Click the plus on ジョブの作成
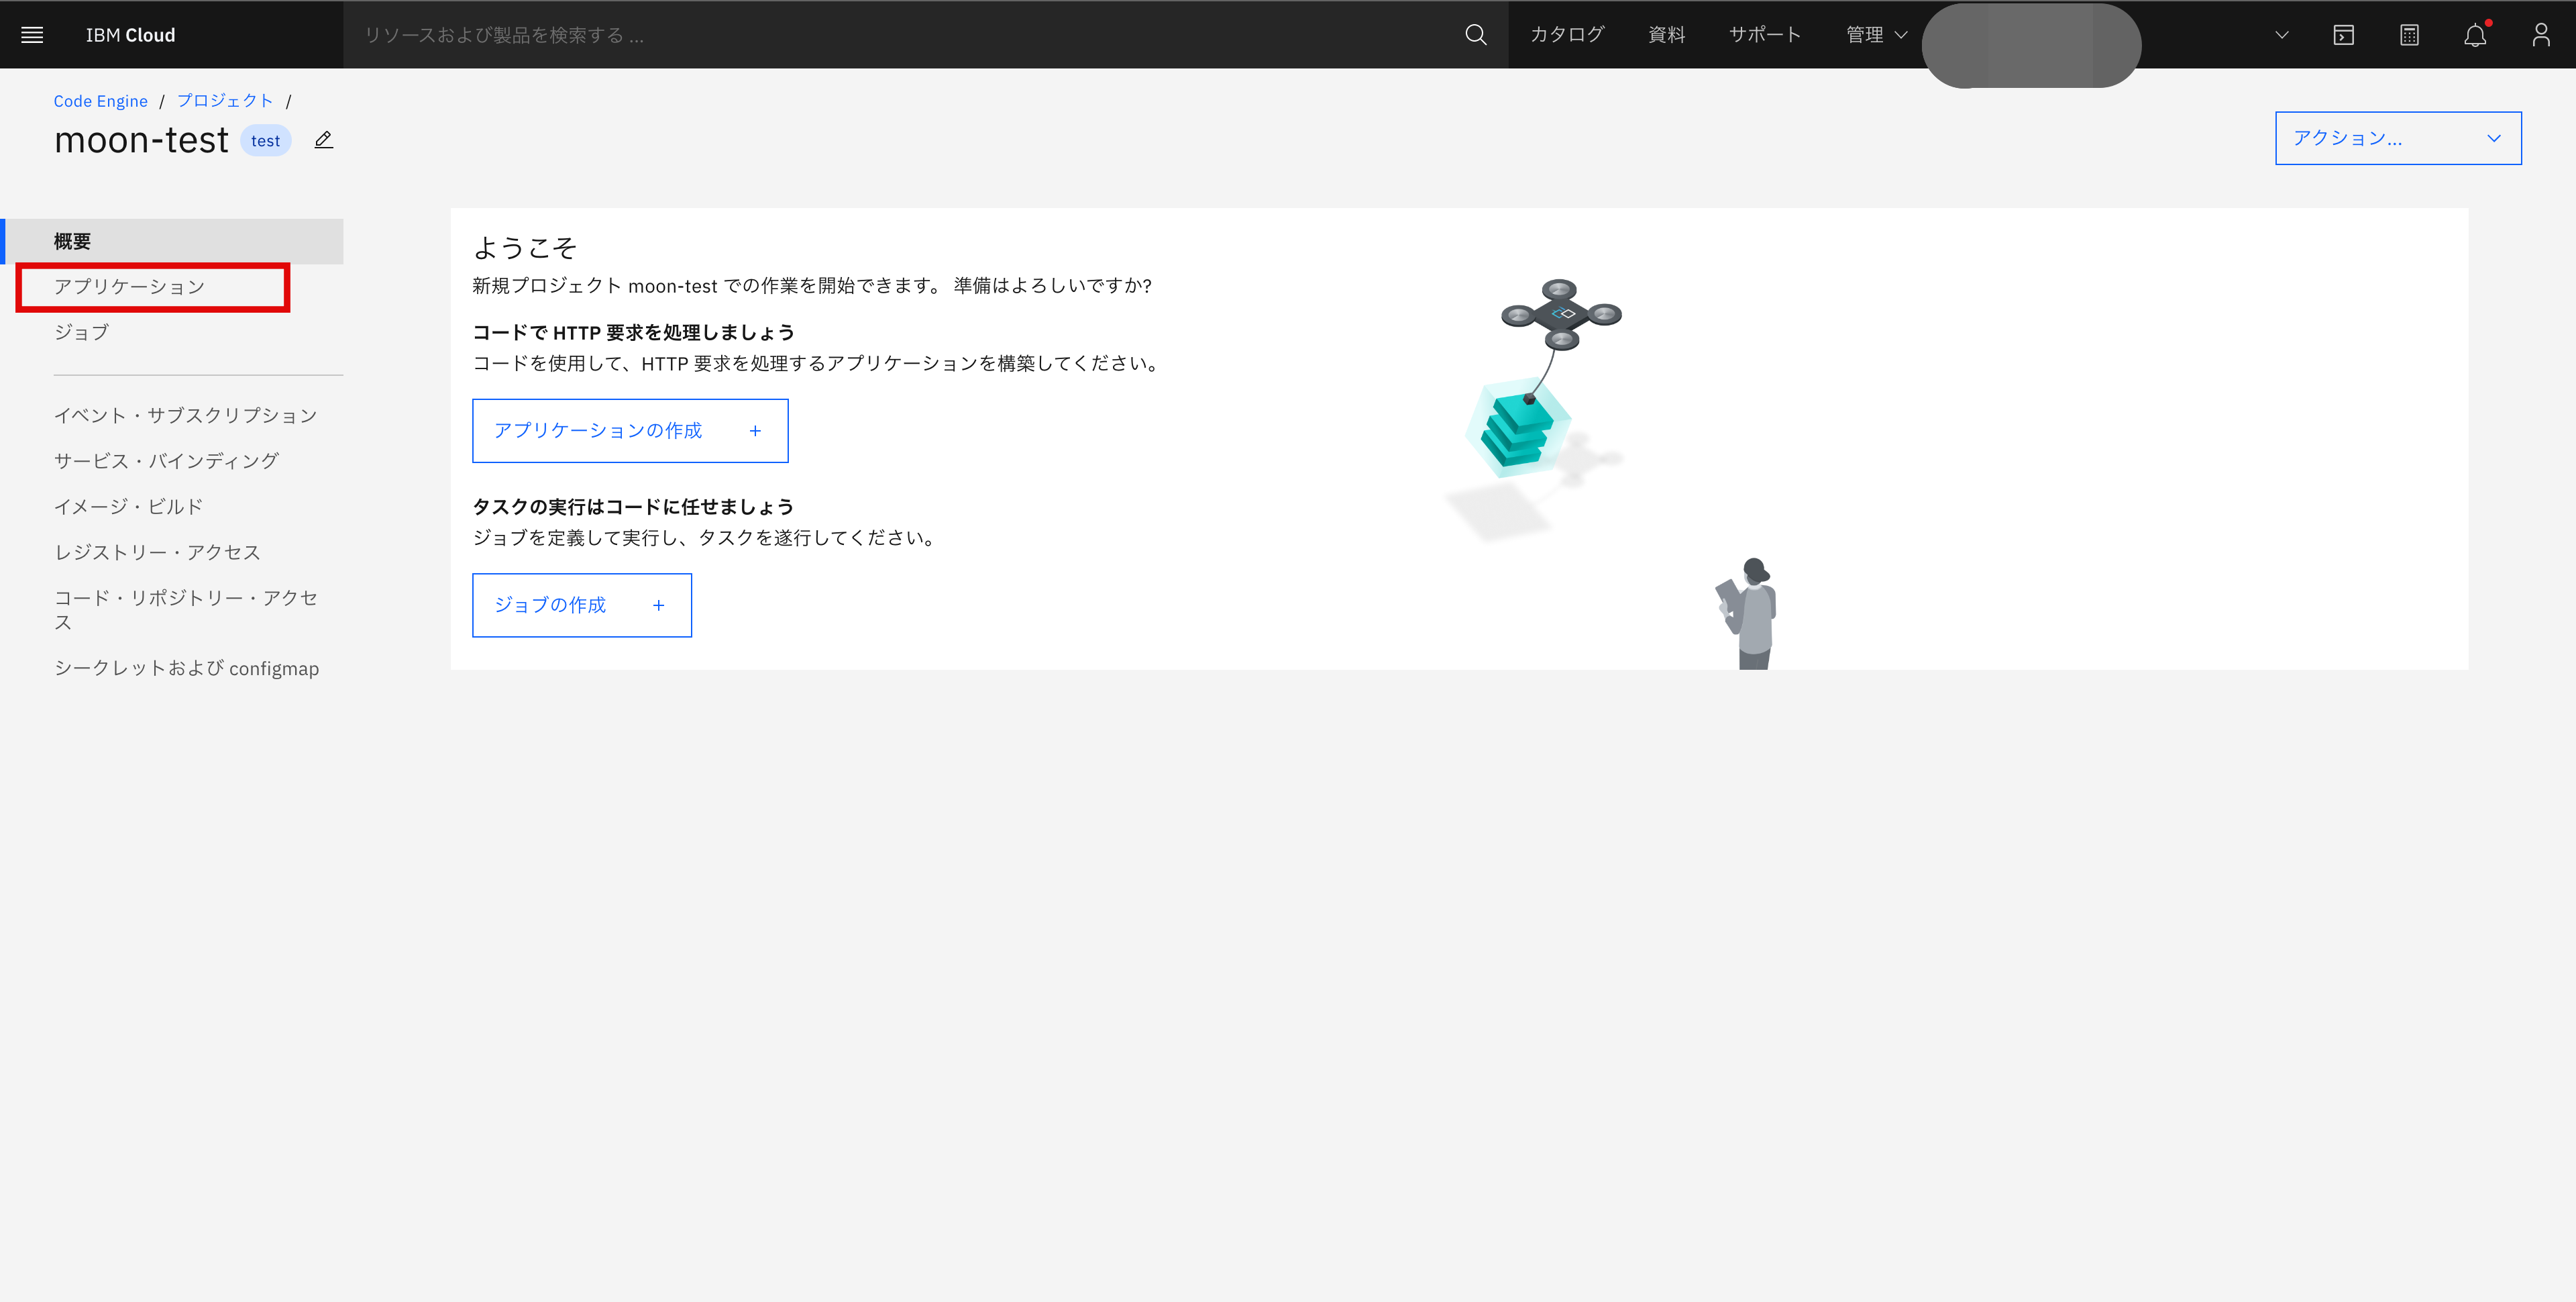 [x=659, y=605]
